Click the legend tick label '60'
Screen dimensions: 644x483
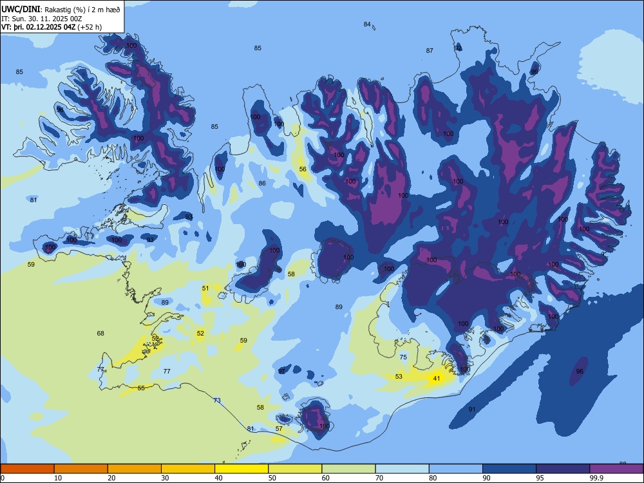pyautogui.click(x=326, y=478)
